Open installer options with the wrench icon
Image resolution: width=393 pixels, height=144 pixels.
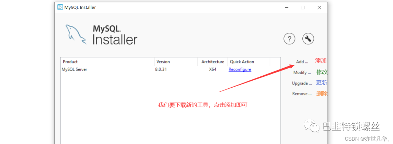pyautogui.click(x=308, y=39)
